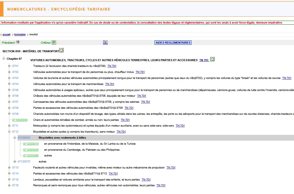Image resolution: width=294 pixels, height=194 pixels.
Task: Open TN 701 link on the 8701 Tracteurs row
Action: tap(112, 66)
